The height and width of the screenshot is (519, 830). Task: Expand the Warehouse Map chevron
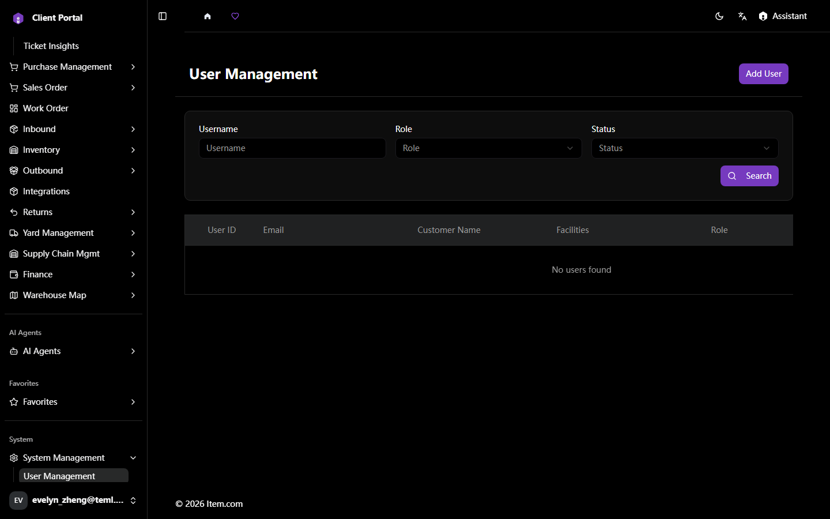[133, 295]
